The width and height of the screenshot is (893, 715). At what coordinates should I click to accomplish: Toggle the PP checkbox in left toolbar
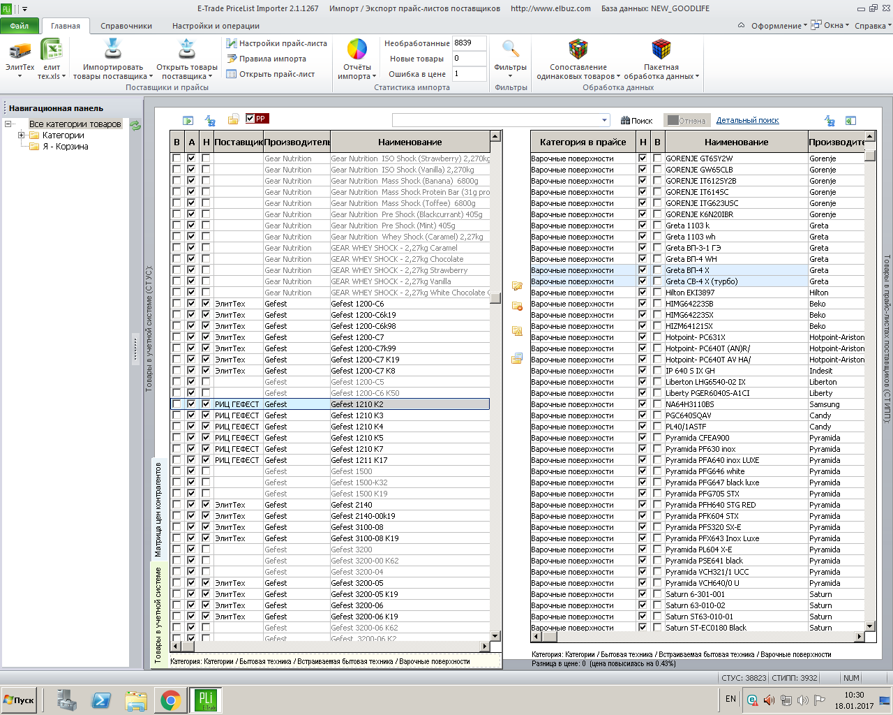click(250, 119)
